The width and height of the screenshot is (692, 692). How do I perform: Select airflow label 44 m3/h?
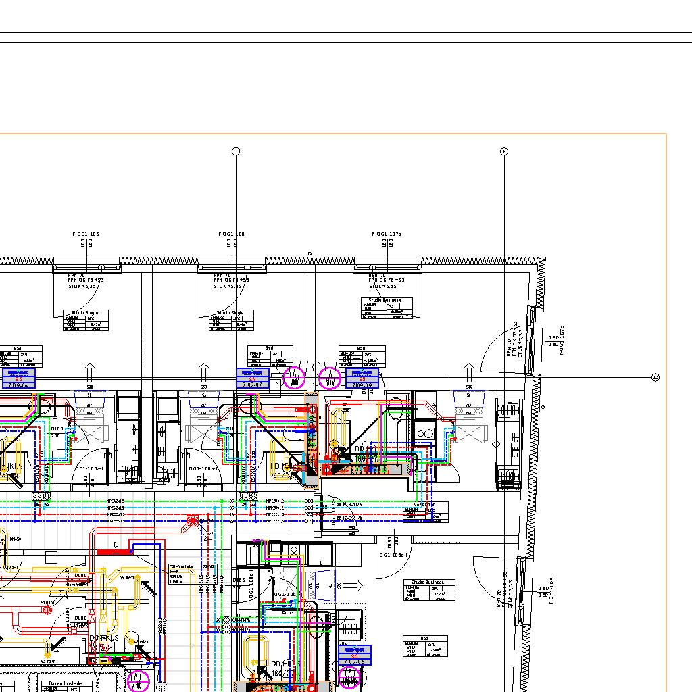pyautogui.click(x=128, y=577)
